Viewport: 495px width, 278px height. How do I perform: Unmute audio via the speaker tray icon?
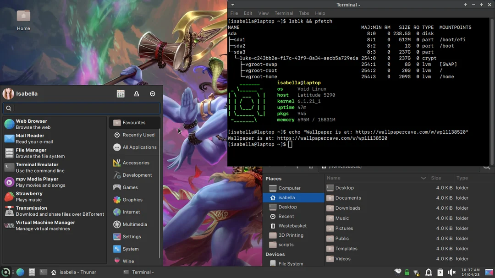point(451,272)
